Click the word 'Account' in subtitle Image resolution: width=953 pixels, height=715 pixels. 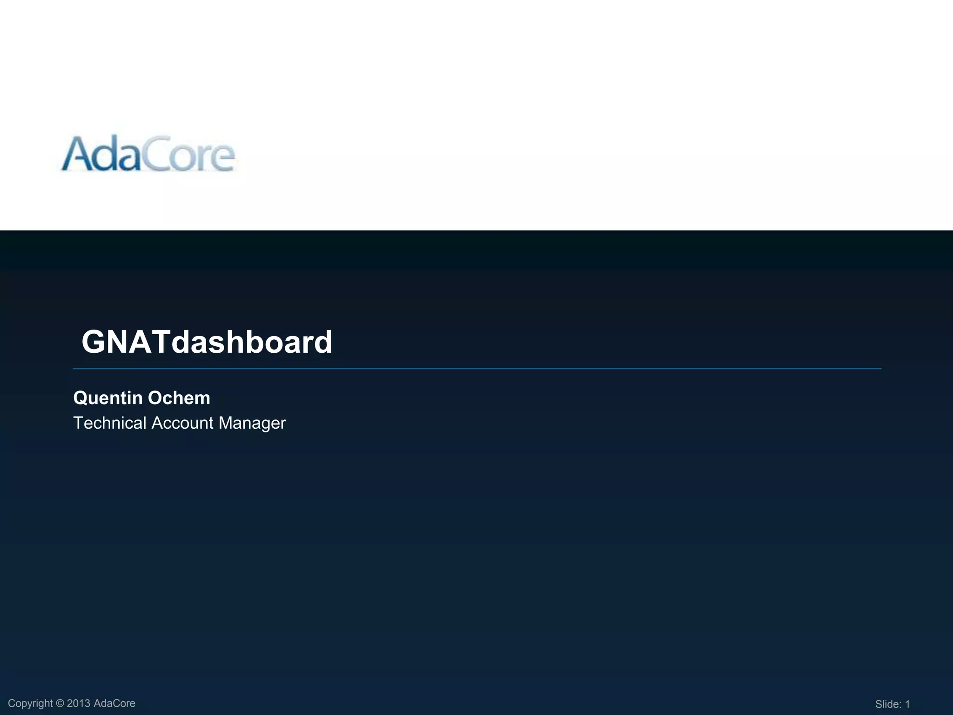pos(182,423)
